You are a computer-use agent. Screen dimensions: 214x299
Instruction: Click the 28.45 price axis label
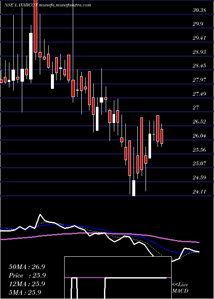(x=199, y=66)
